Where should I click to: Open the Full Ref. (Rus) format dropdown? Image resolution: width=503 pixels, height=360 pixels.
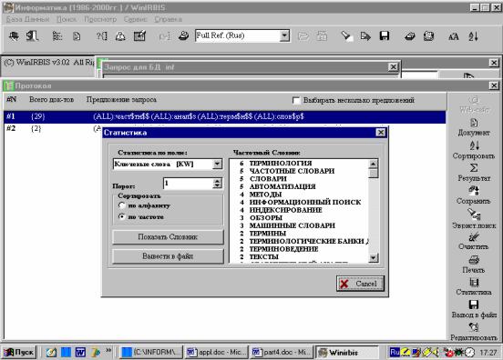click(284, 35)
